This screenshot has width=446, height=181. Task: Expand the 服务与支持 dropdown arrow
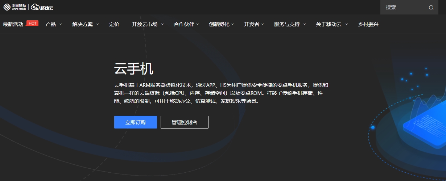305,24
